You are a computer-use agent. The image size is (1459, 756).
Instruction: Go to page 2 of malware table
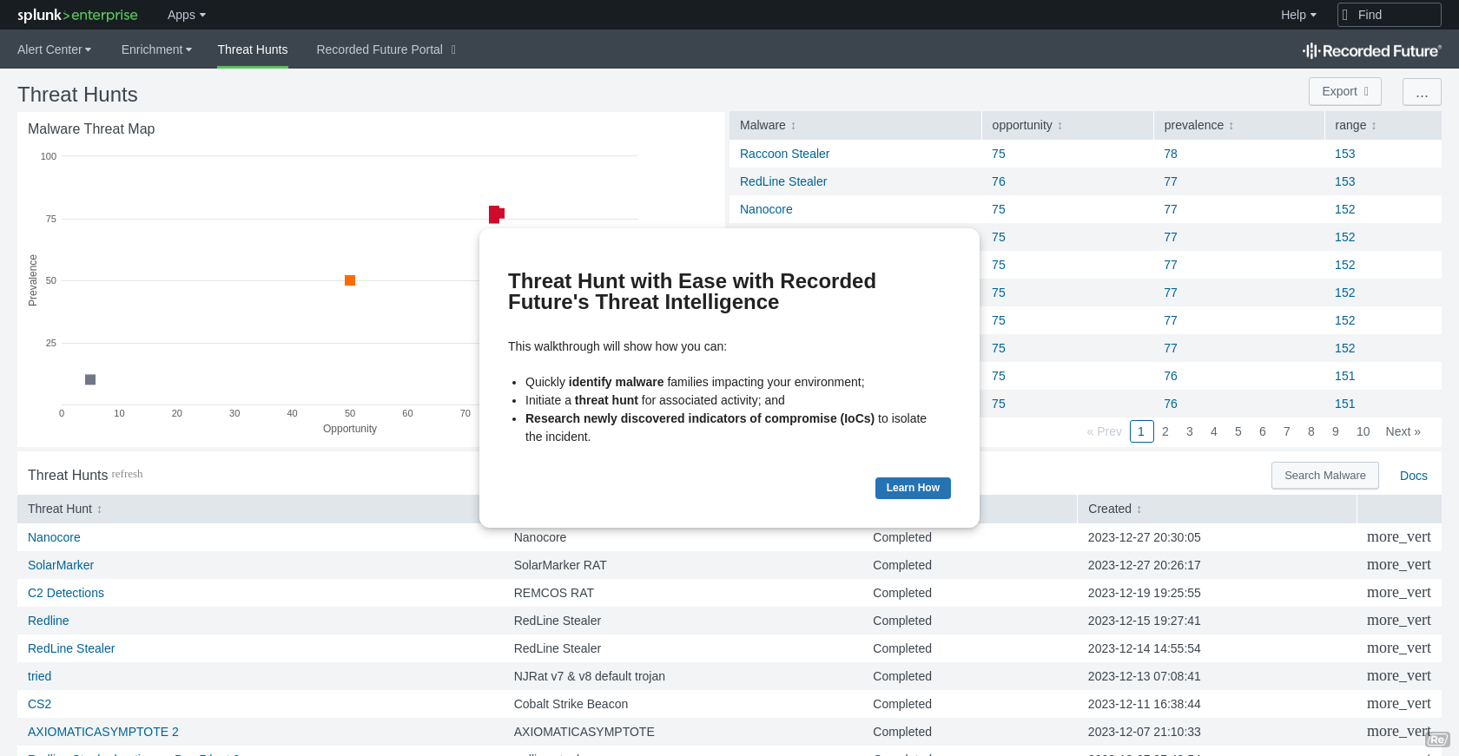(1165, 431)
